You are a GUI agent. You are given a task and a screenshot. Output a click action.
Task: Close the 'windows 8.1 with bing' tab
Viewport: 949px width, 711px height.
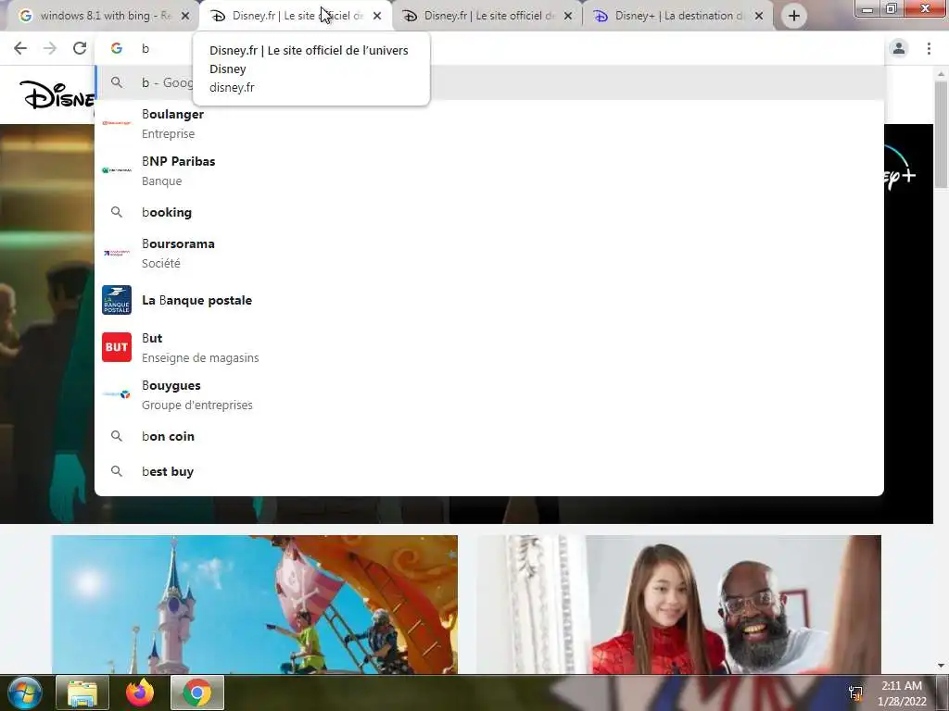pos(185,16)
